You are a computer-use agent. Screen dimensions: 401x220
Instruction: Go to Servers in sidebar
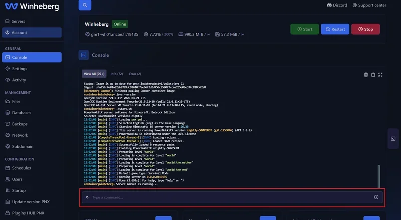coord(32,21)
